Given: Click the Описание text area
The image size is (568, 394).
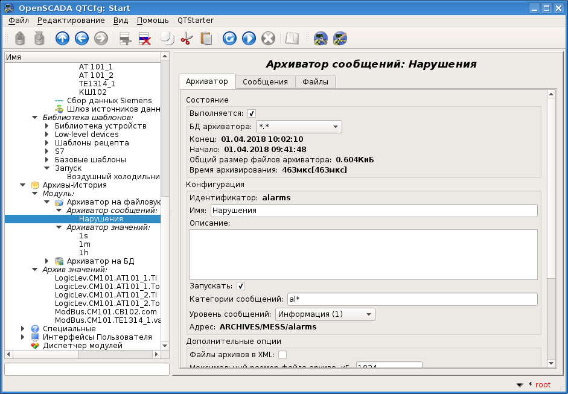Looking at the screenshot, I should point(363,254).
